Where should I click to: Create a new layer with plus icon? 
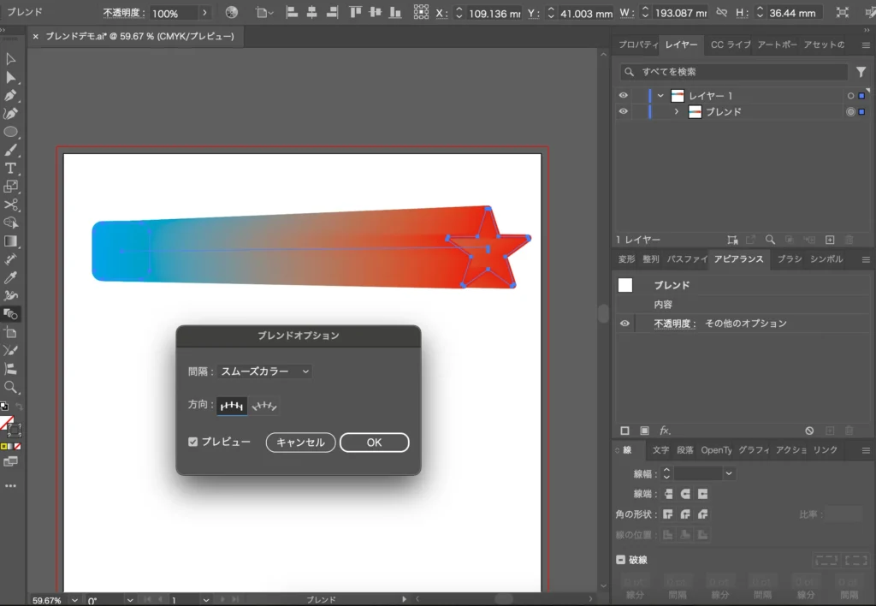coord(830,241)
